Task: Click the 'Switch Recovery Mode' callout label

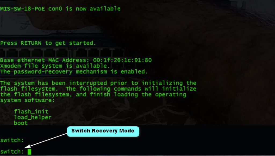Action: pos(103,131)
